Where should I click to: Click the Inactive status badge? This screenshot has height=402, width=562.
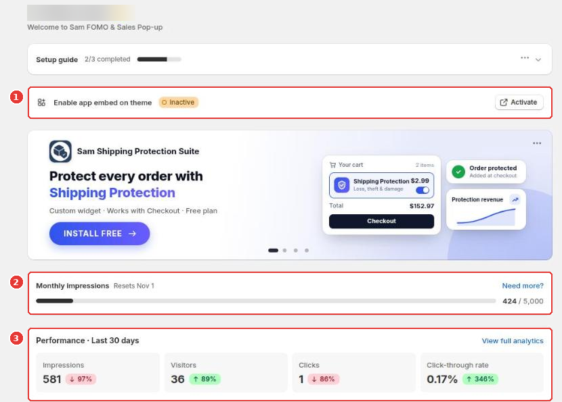(x=179, y=102)
